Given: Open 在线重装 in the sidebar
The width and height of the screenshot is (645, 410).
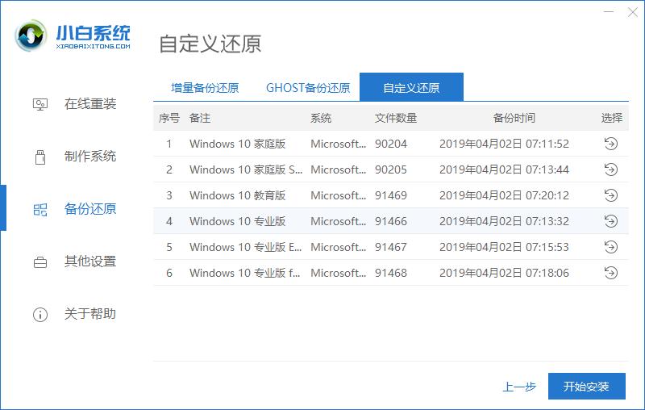Looking at the screenshot, I should 90,104.
